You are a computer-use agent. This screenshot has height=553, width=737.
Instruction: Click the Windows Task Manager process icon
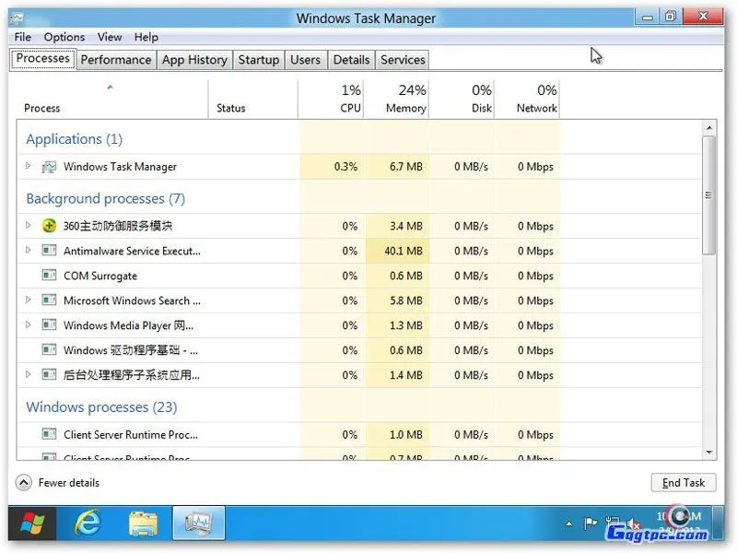pos(49,167)
